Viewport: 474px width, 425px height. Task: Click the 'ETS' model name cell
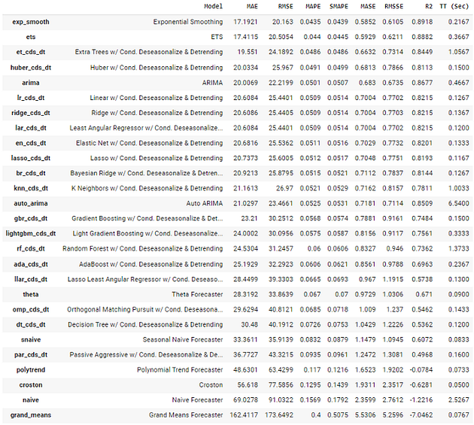pos(217,37)
